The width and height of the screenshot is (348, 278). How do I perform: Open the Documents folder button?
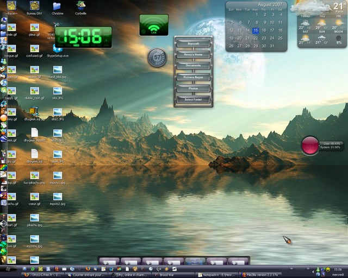click(x=193, y=65)
